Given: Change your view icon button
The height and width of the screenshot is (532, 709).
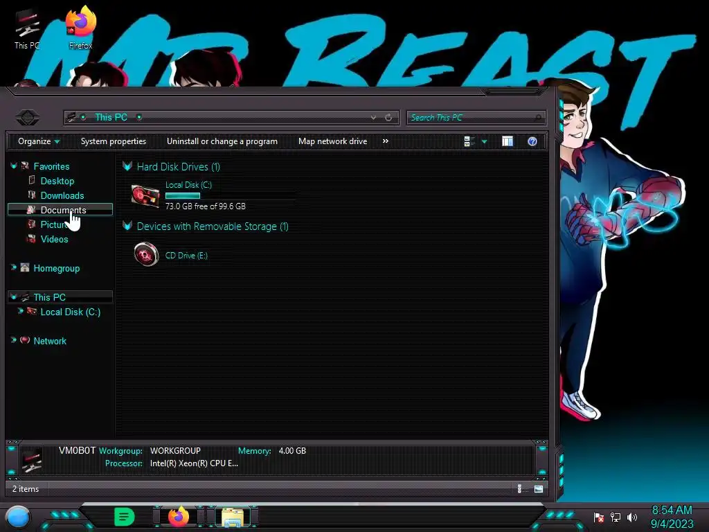Looking at the screenshot, I should click(469, 141).
